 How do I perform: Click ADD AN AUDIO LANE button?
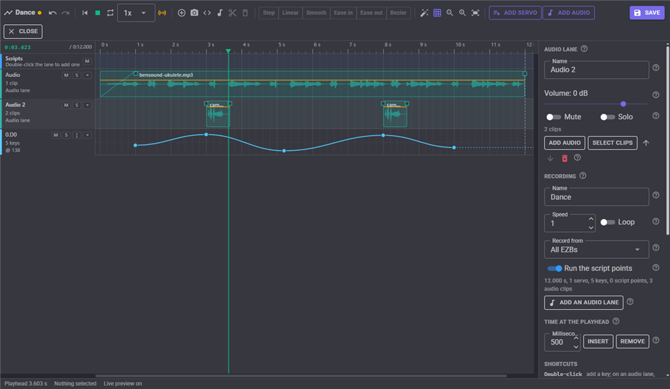(x=584, y=303)
